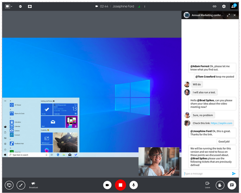The width and height of the screenshot is (241, 193).
Task: Open the Mail tile in Start menu
Action: [x=53, y=122]
